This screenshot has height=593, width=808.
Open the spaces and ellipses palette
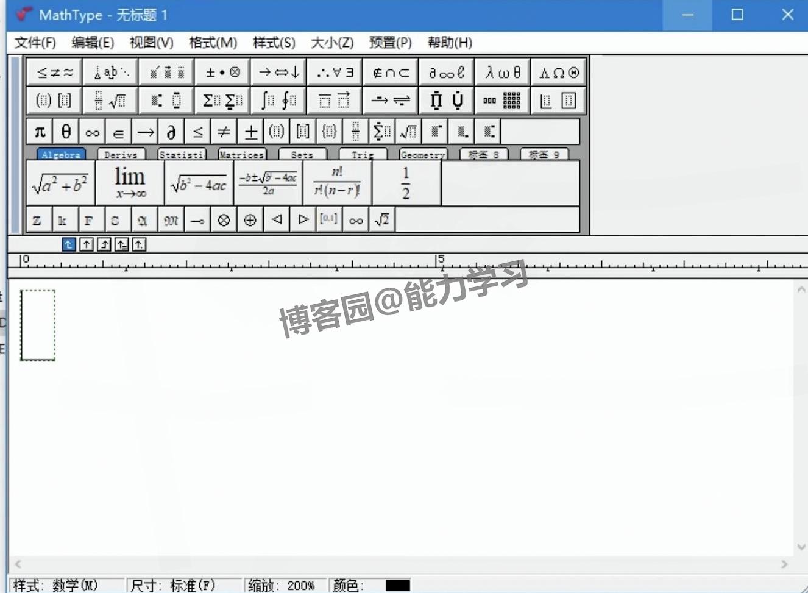(111, 73)
